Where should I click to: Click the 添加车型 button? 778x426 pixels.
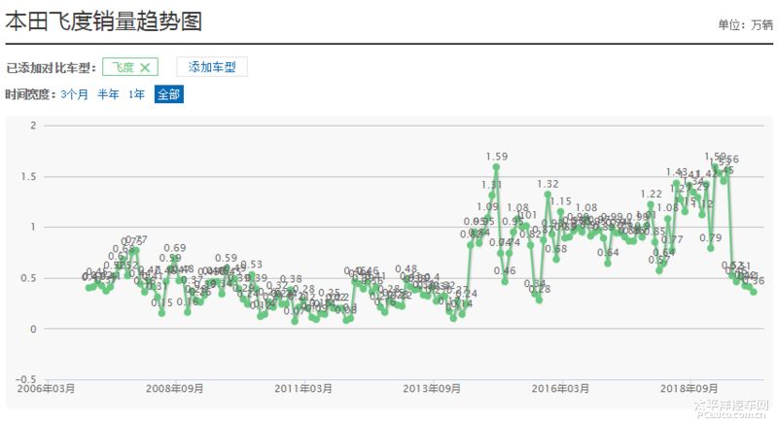212,67
